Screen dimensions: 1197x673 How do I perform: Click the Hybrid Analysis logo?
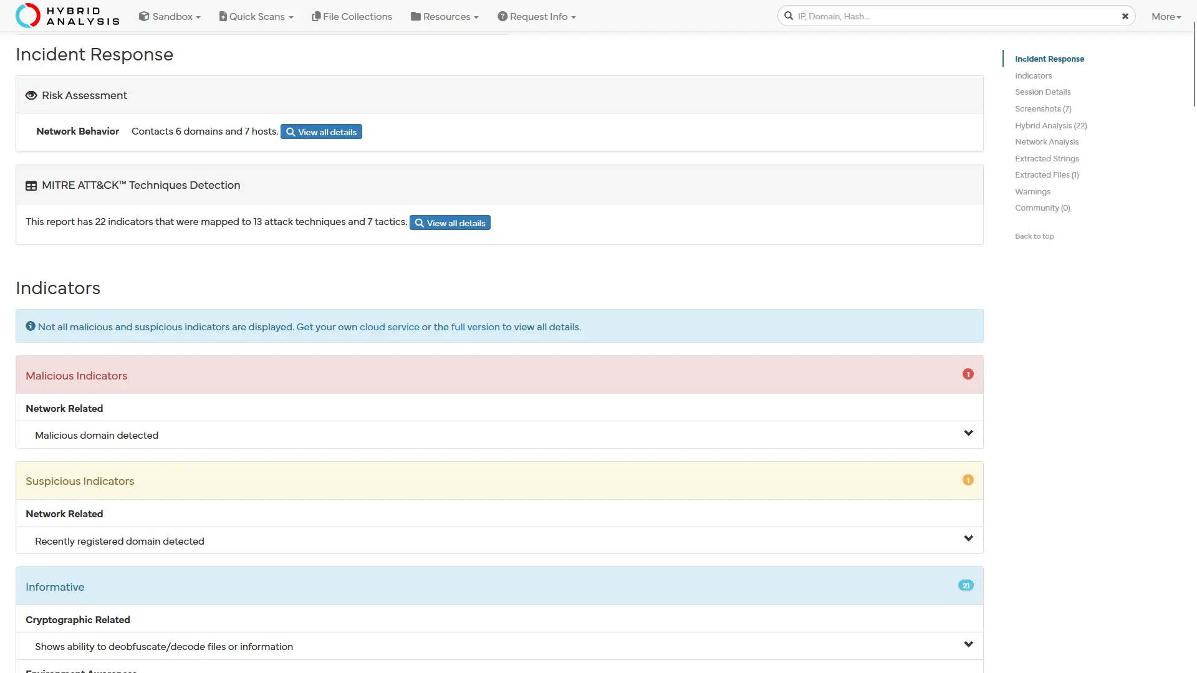coord(67,16)
